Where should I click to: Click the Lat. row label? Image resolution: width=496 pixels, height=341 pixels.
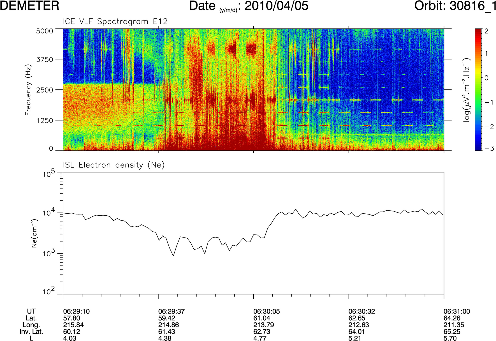pos(31,318)
